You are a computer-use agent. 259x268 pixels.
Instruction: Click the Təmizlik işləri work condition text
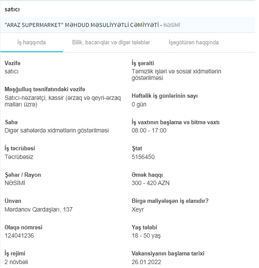pos(177,75)
